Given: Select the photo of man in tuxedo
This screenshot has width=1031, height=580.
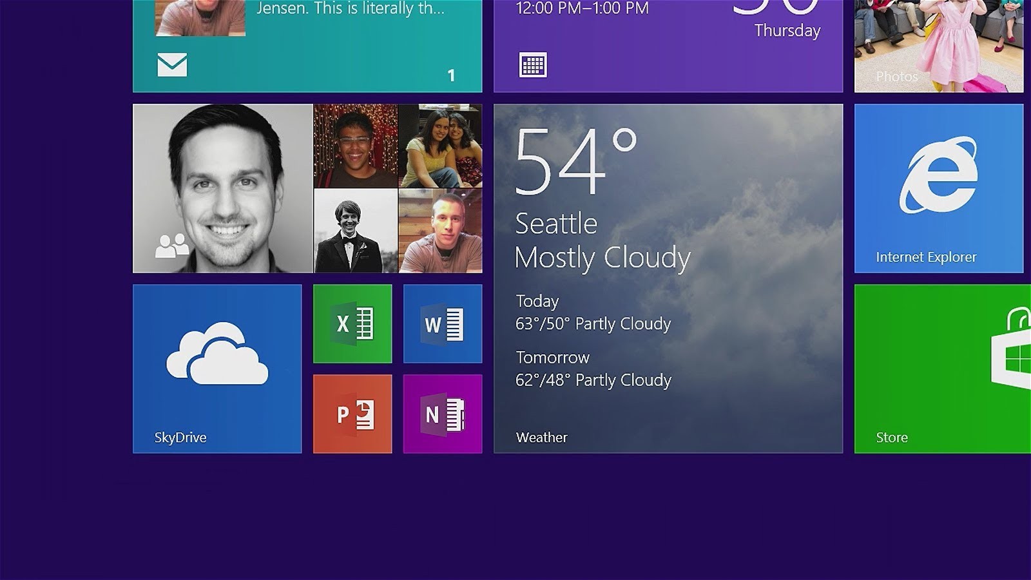Looking at the screenshot, I should (356, 231).
